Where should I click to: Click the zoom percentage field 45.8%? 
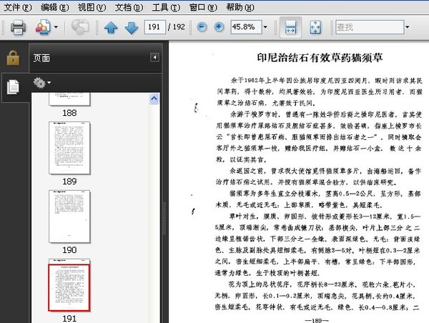click(x=246, y=27)
